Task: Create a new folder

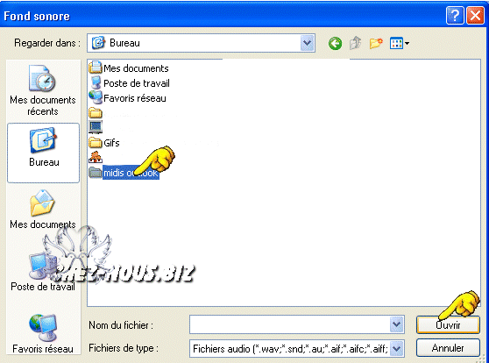Action: (376, 43)
